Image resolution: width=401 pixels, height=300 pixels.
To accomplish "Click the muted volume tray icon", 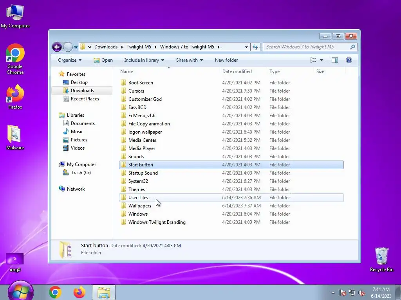I will (361, 293).
